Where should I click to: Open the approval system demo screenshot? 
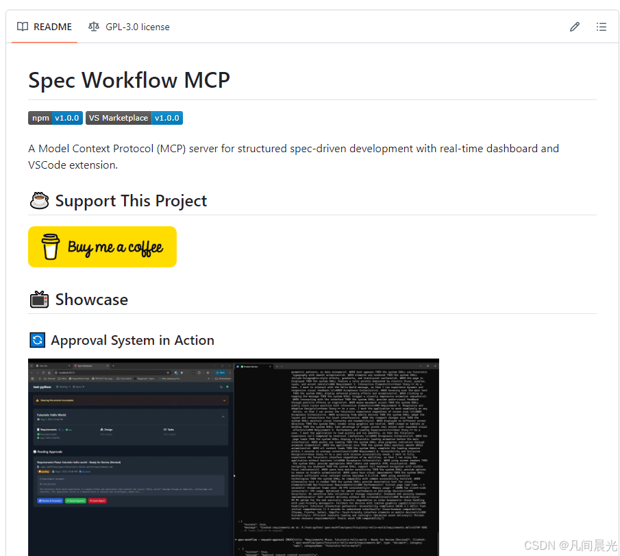pos(234,457)
